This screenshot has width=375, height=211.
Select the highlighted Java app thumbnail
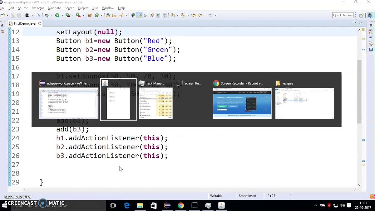pos(118,100)
